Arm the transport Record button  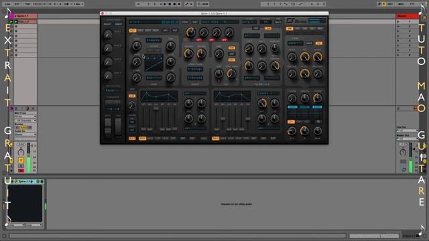click(174, 4)
